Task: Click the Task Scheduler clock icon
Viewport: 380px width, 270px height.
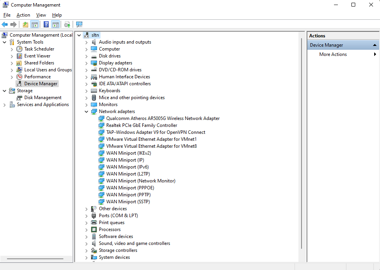Action: (x=19, y=49)
